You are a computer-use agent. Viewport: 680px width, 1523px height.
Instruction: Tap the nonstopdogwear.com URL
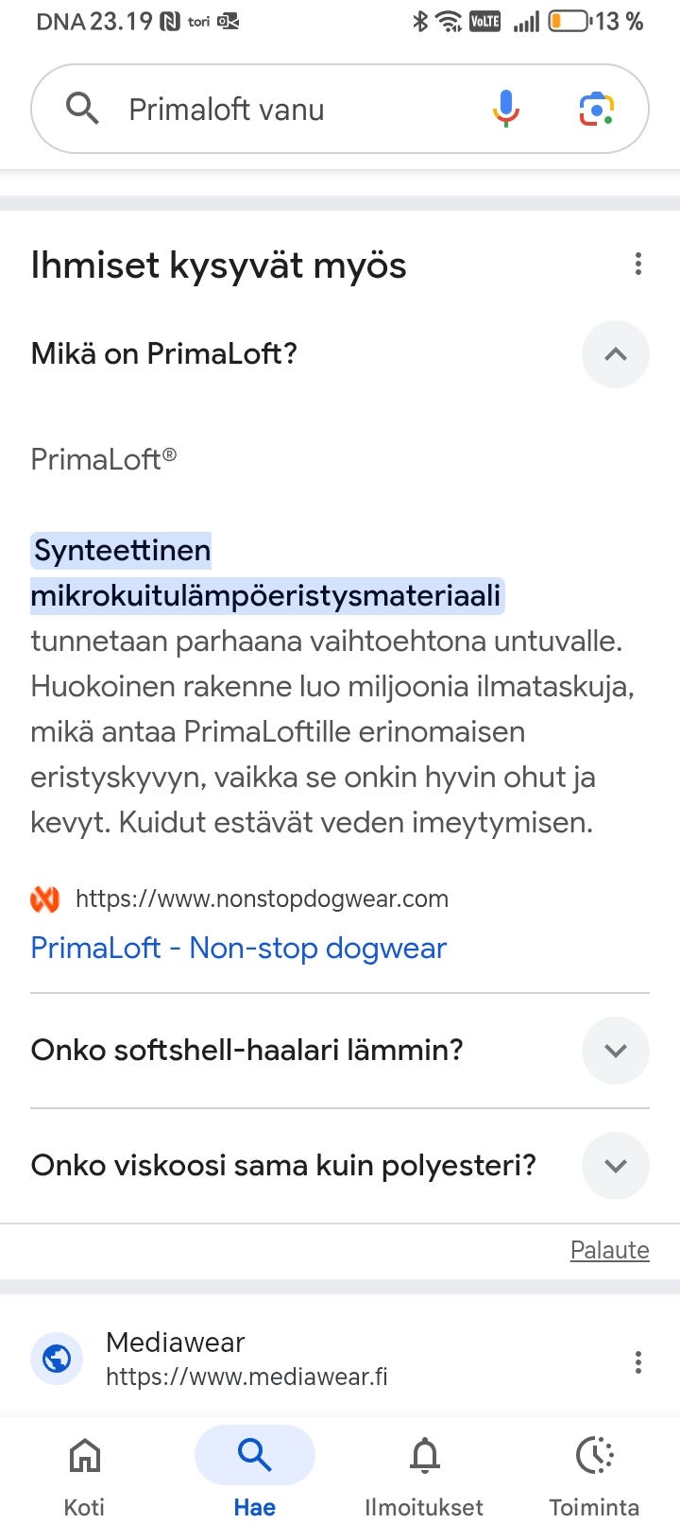(x=262, y=898)
